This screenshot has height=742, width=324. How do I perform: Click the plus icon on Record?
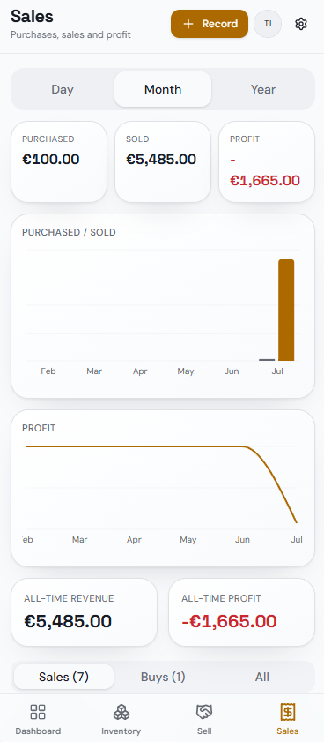pos(188,24)
